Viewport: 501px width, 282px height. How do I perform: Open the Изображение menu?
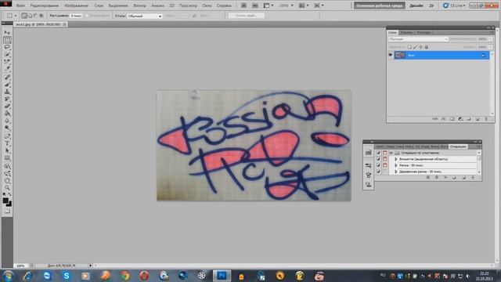77,5
